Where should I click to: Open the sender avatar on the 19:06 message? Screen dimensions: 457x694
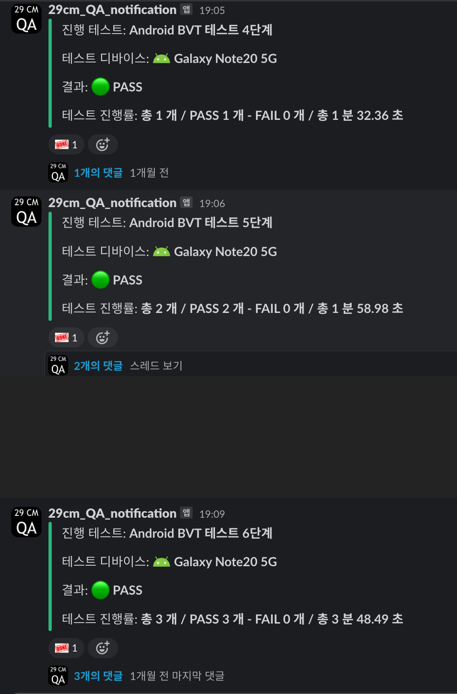[26, 212]
